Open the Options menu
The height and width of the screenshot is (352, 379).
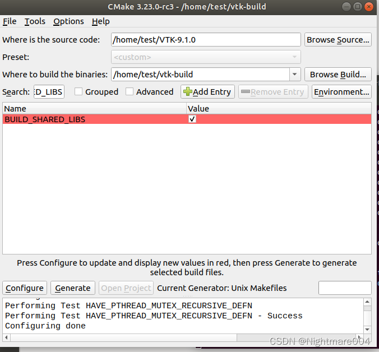[68, 21]
